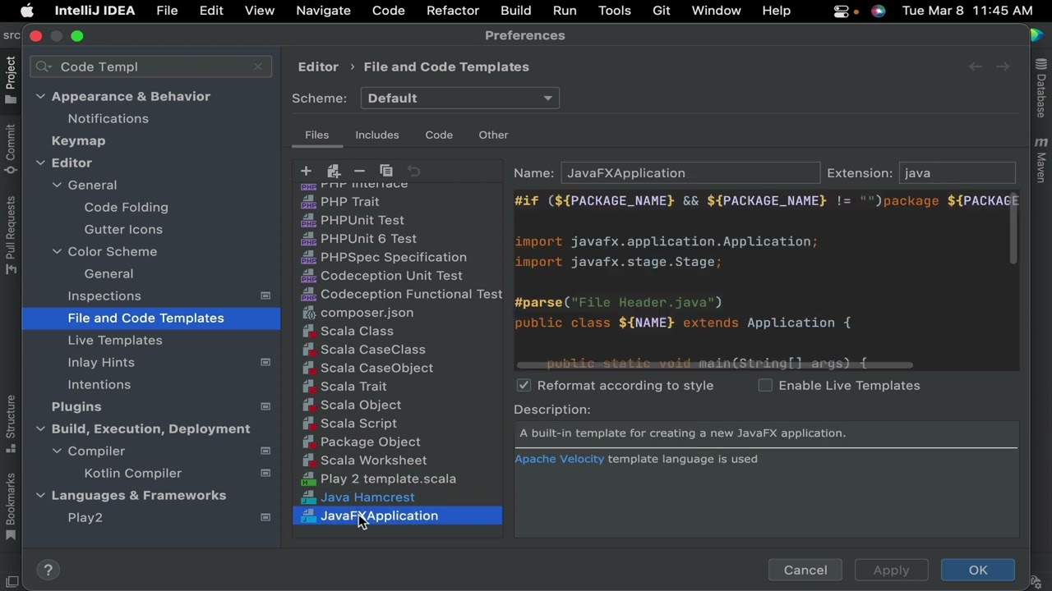
Task: Click the Apply button
Action: pos(891,570)
